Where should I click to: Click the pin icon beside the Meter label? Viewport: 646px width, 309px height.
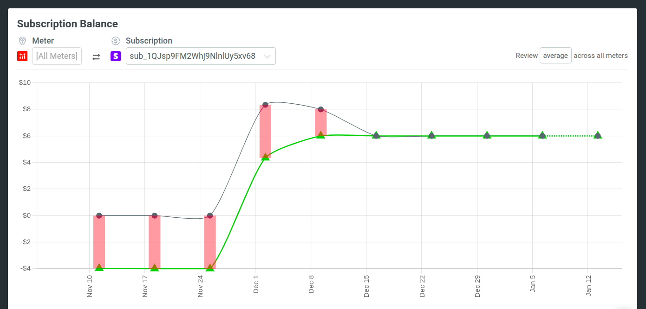coord(22,40)
